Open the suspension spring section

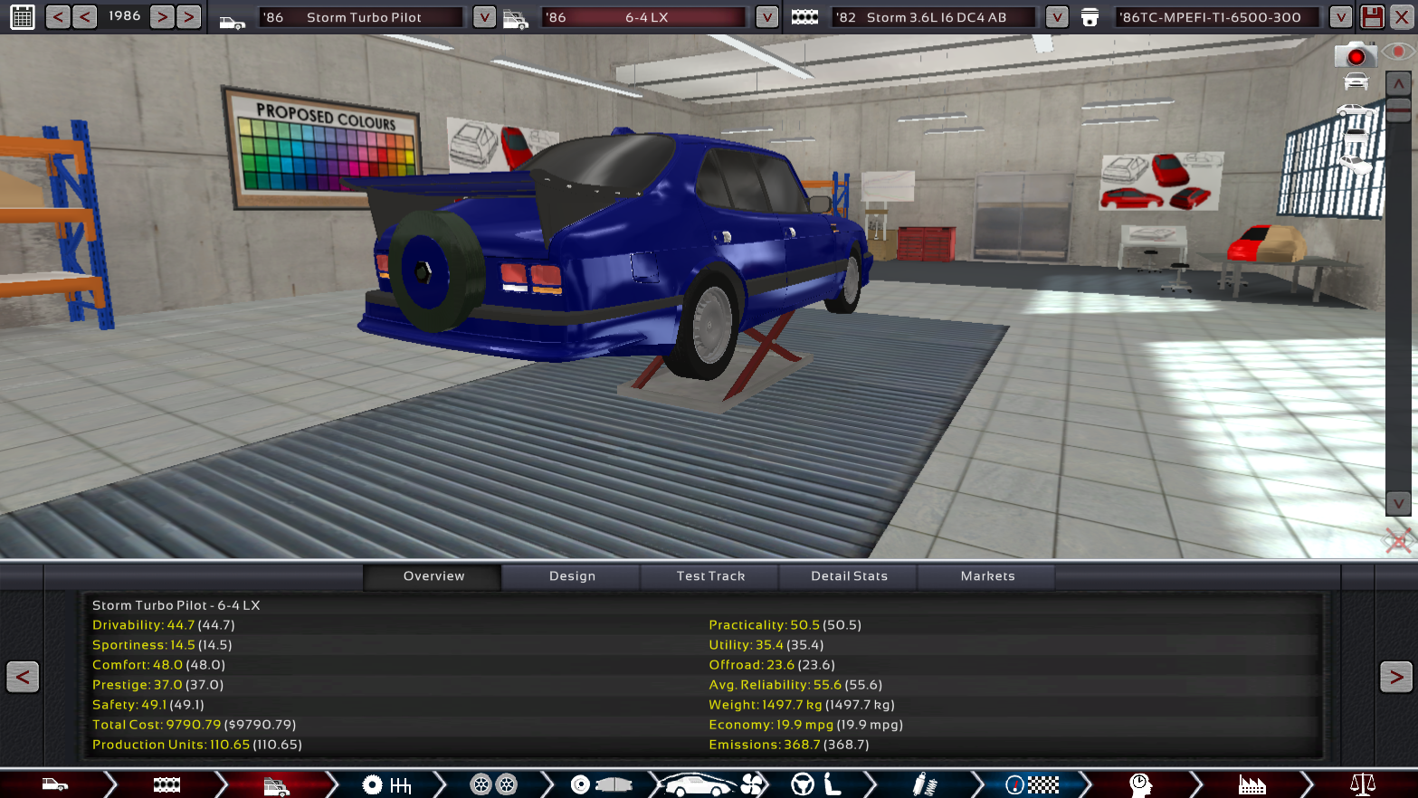[924, 784]
